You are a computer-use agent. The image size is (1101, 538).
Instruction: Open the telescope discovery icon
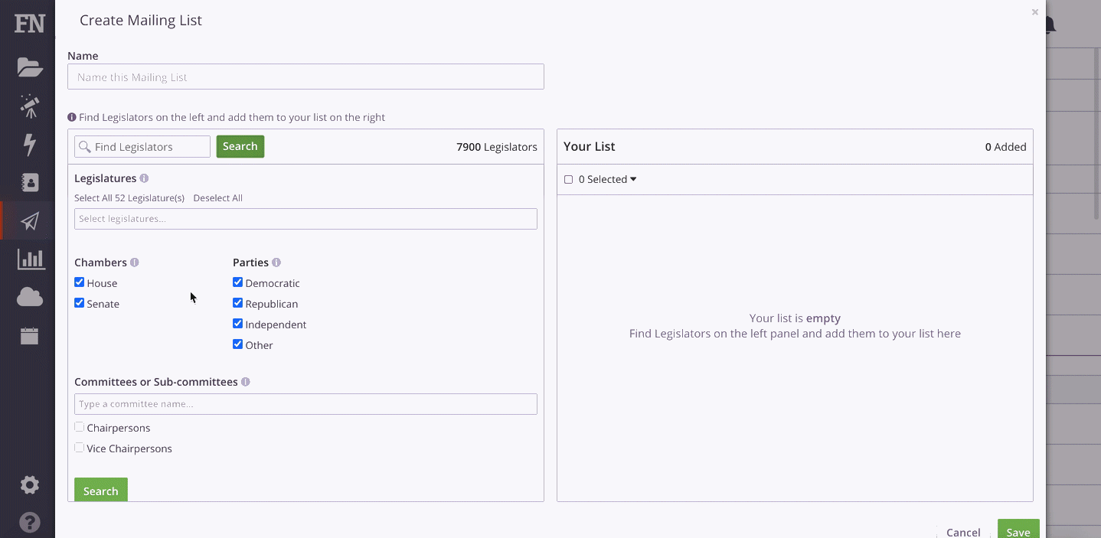[30, 106]
